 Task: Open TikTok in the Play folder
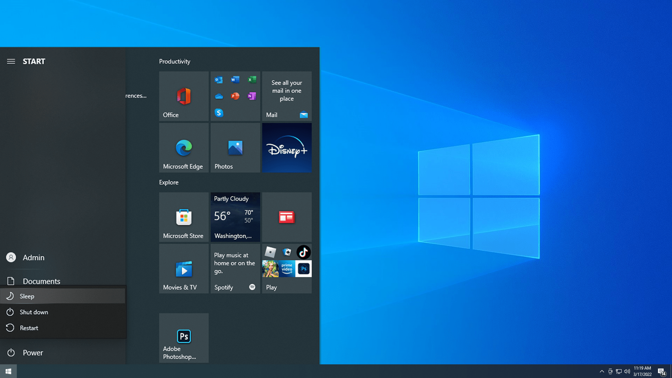(303, 252)
